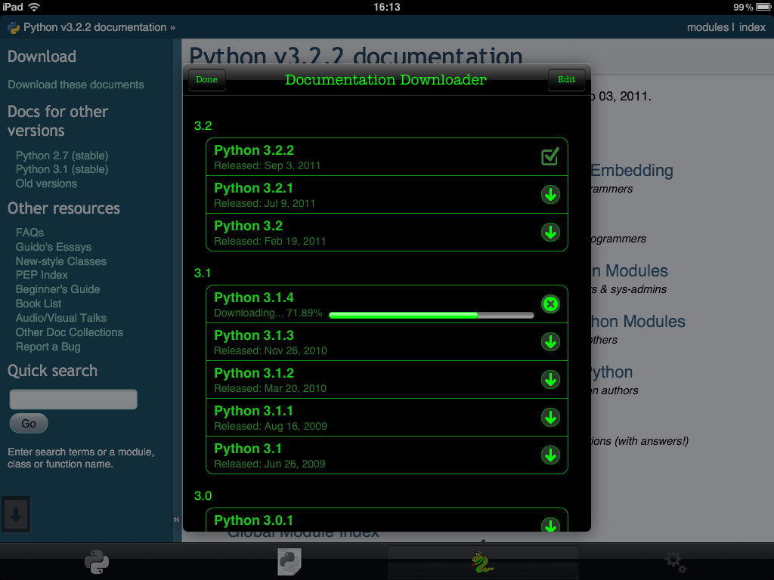Image resolution: width=774 pixels, height=580 pixels.
Task: Open the Python logo tab in bottom bar
Action: [97, 562]
